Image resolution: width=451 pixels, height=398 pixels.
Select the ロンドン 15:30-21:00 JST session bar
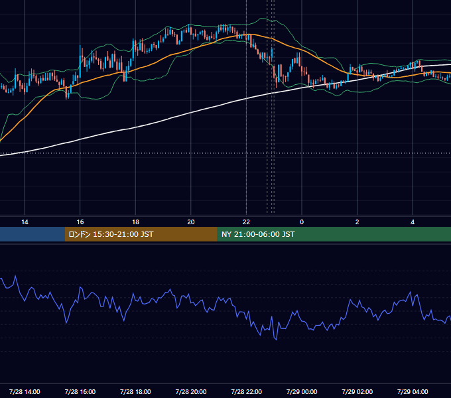tap(141, 234)
